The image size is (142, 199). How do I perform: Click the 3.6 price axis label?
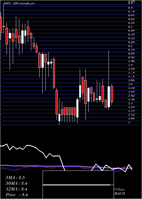(130, 84)
